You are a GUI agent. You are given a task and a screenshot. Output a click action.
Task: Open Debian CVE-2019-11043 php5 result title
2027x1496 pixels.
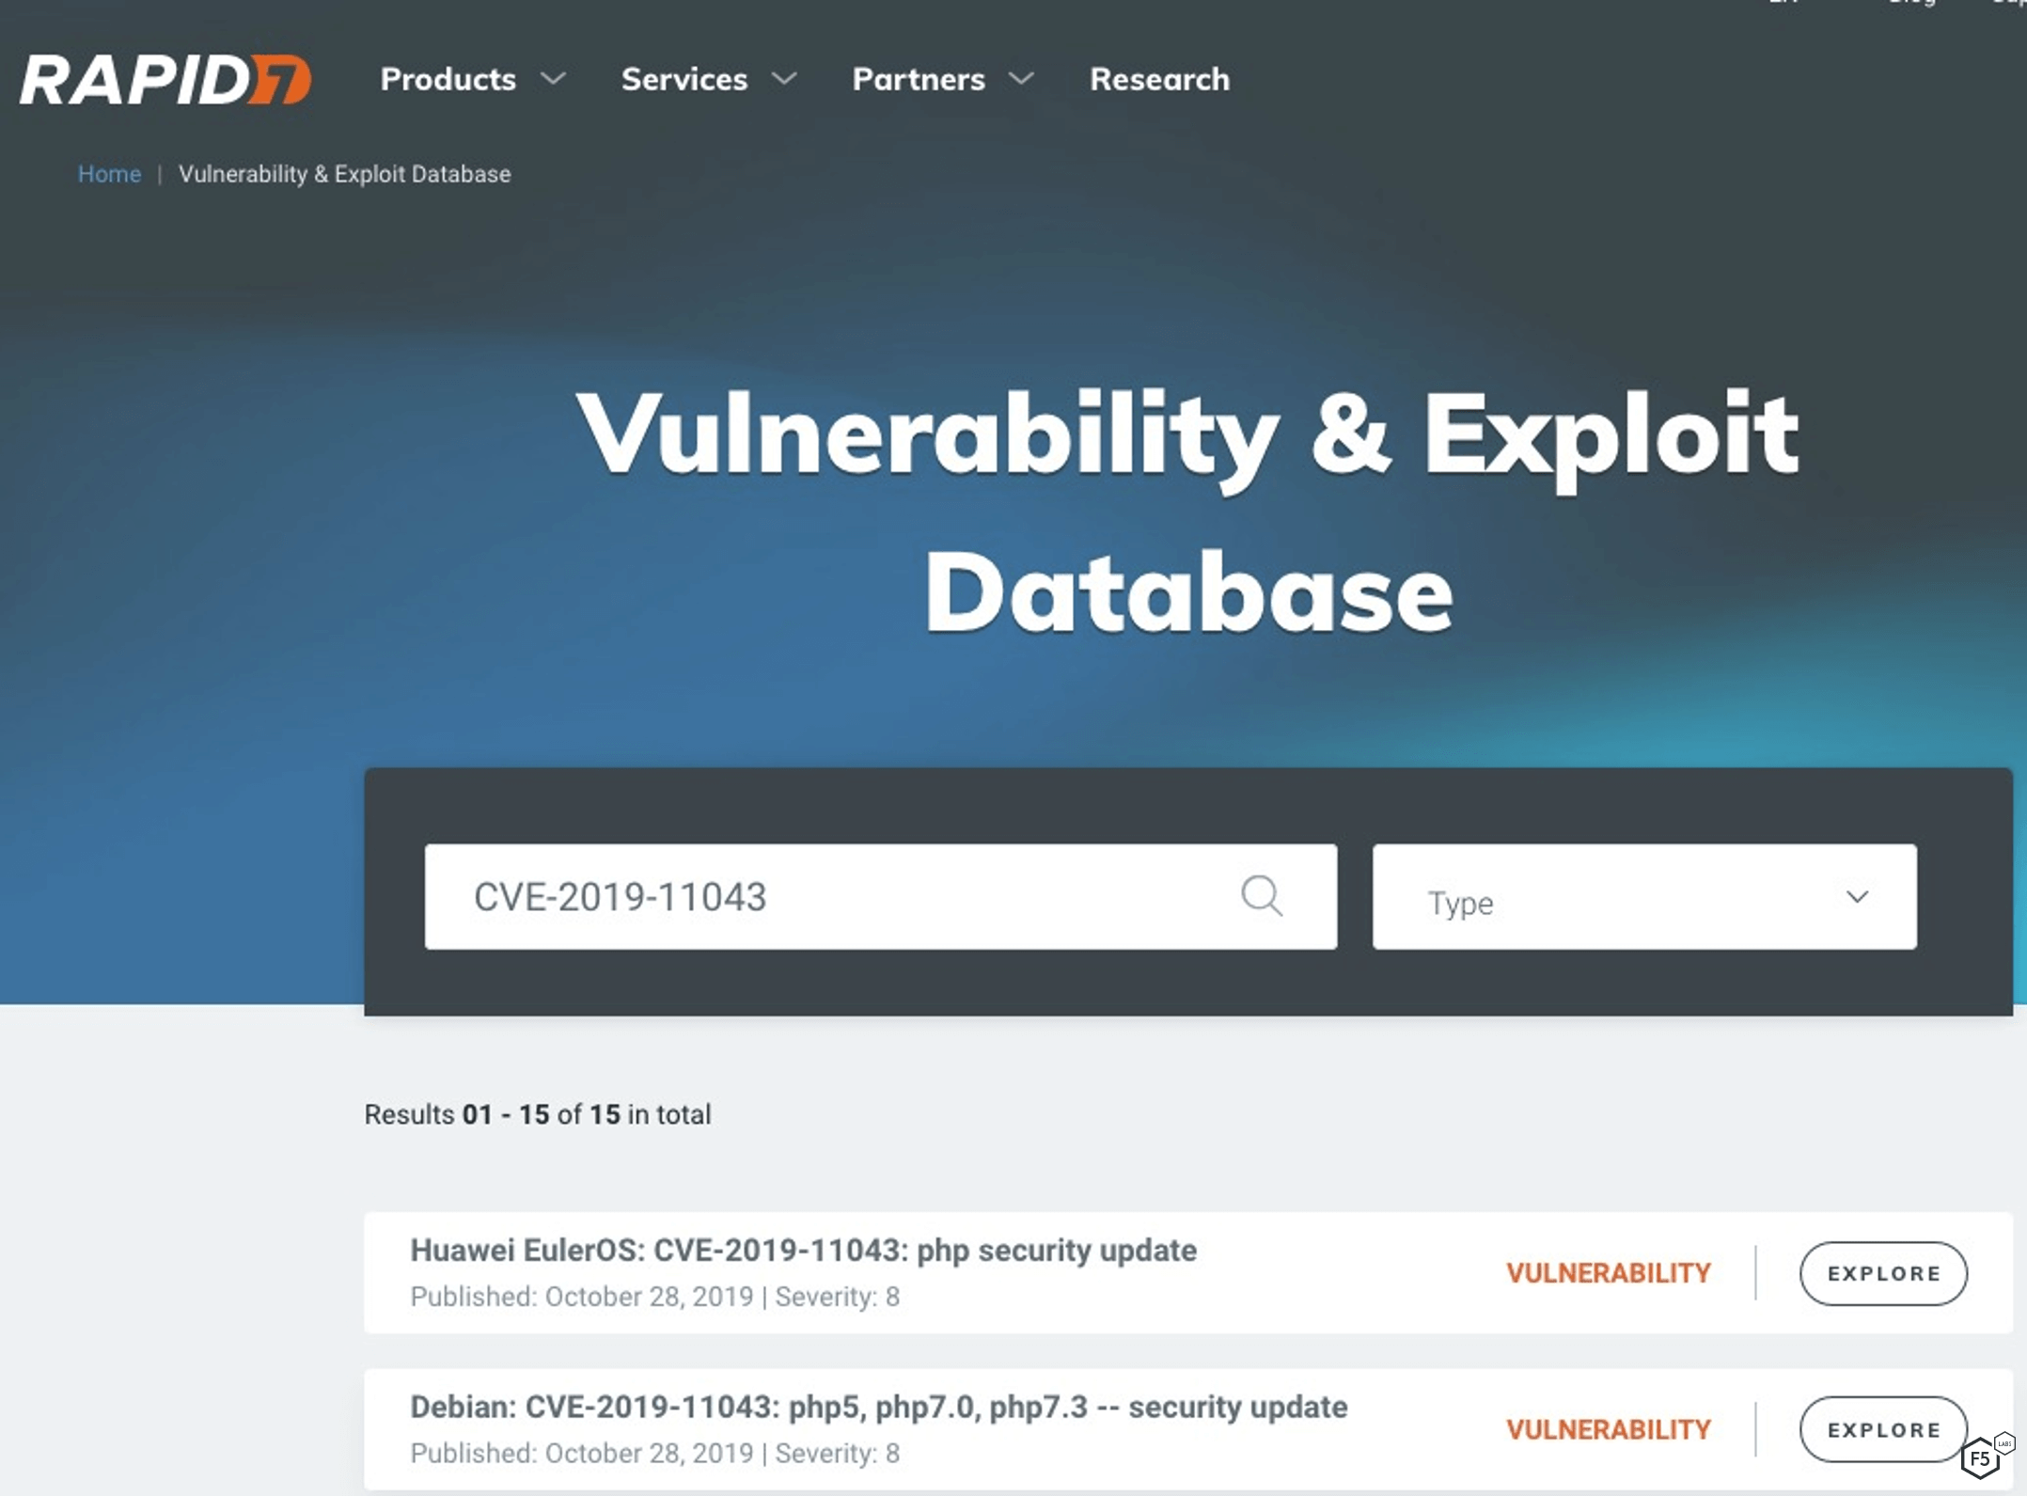(x=878, y=1407)
